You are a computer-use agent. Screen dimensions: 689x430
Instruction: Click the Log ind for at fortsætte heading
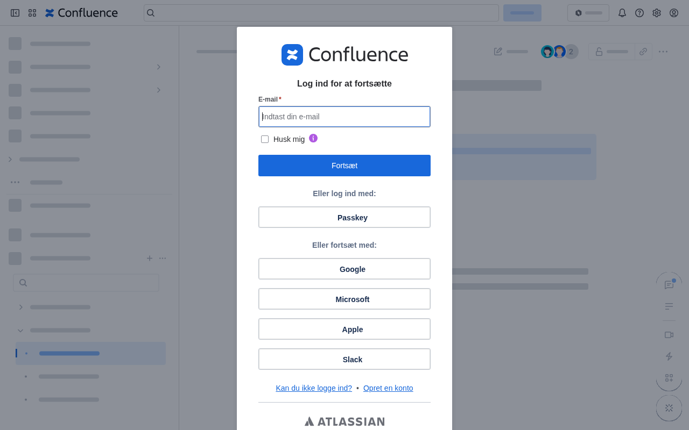[344, 84]
